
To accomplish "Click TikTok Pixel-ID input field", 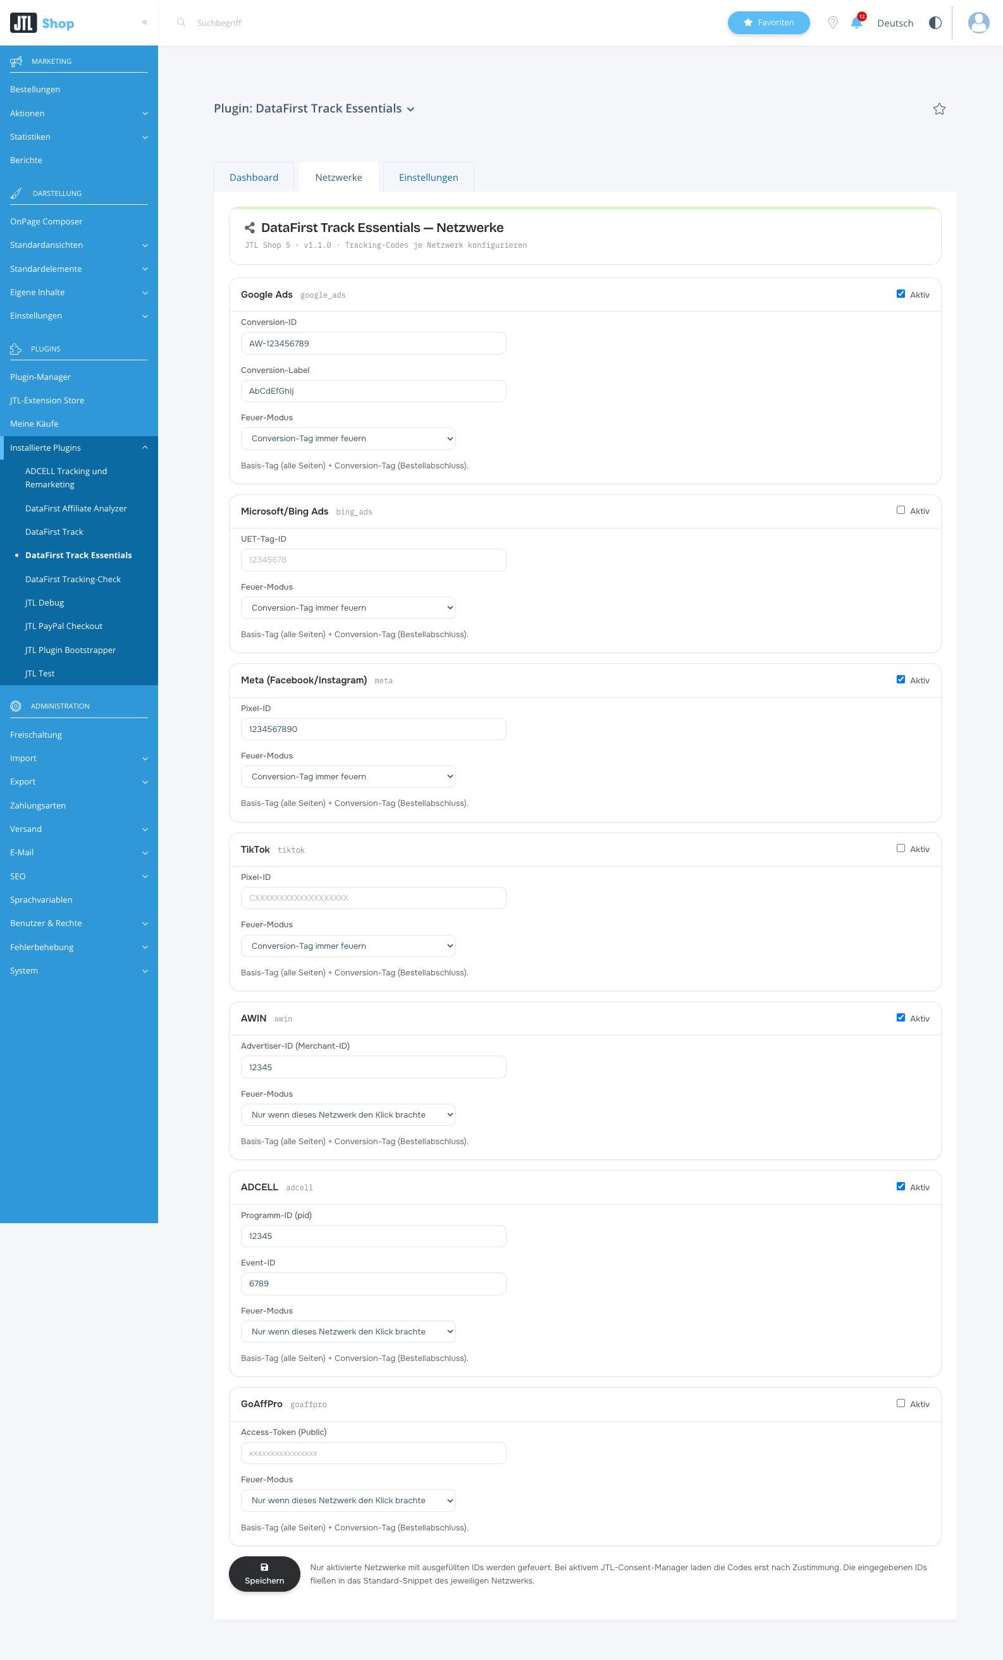I will tap(373, 898).
